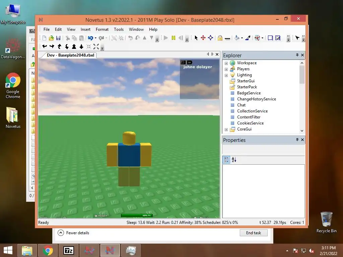Open Google Chrome from taskbar

tap(48, 250)
